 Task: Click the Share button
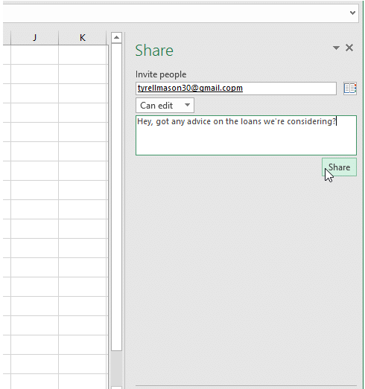tap(339, 167)
